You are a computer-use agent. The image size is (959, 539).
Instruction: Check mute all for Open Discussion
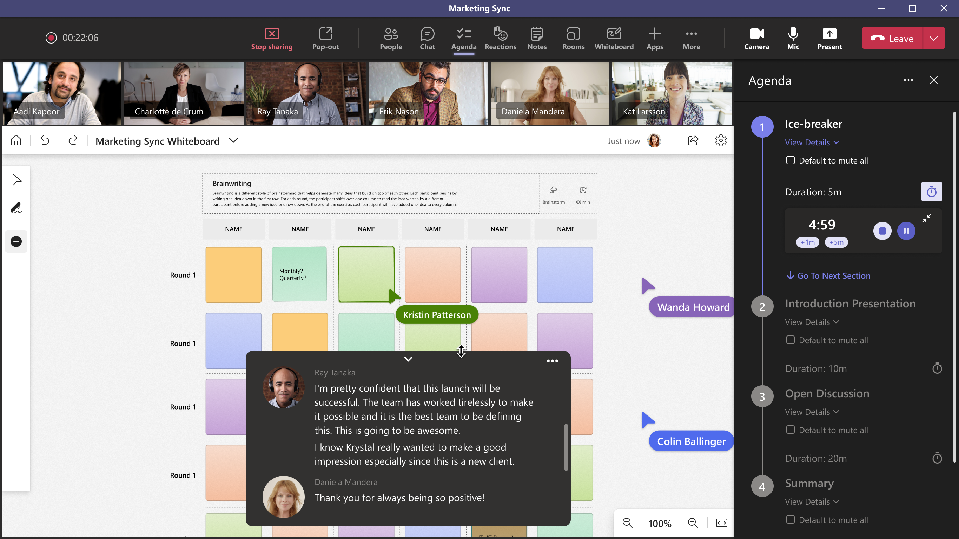[x=790, y=430]
